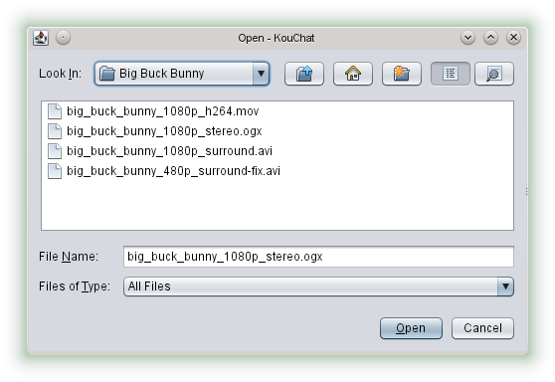Select big_buck_bunny_1080p_stereo.ogx in the list
The width and height of the screenshot is (555, 382).
tap(164, 131)
